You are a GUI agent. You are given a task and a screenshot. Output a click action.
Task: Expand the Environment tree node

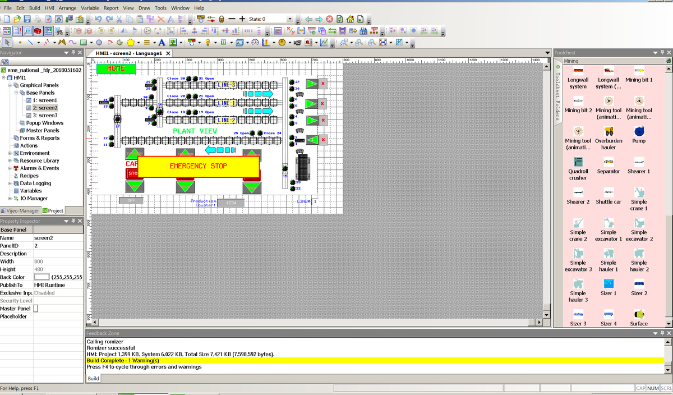10,153
